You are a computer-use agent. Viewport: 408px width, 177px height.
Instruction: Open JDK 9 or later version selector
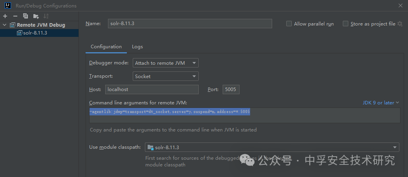tap(381, 103)
